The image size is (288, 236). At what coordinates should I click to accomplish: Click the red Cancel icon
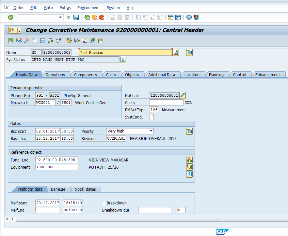click(x=101, y=18)
